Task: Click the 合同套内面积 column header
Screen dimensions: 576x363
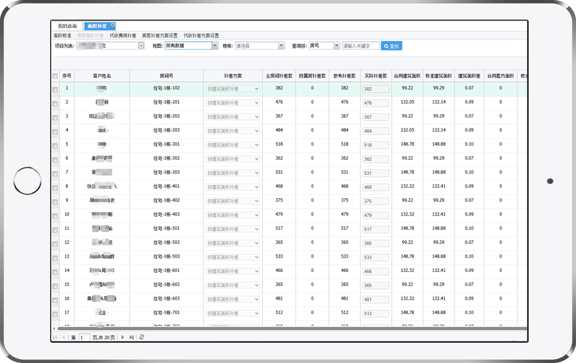Action: tap(501, 76)
